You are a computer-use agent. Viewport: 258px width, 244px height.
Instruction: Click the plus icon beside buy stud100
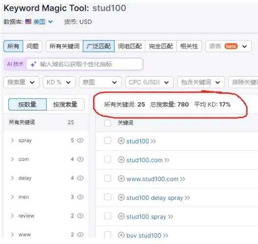coord(121,235)
